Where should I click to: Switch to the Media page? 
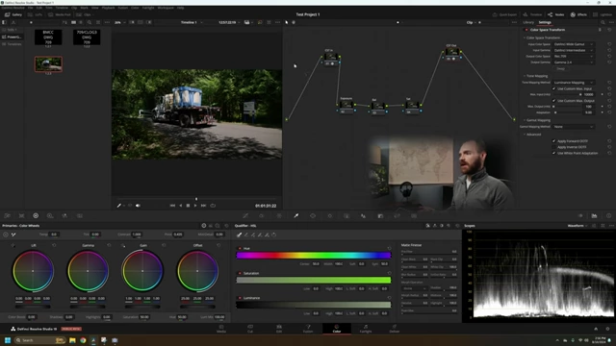(221, 329)
